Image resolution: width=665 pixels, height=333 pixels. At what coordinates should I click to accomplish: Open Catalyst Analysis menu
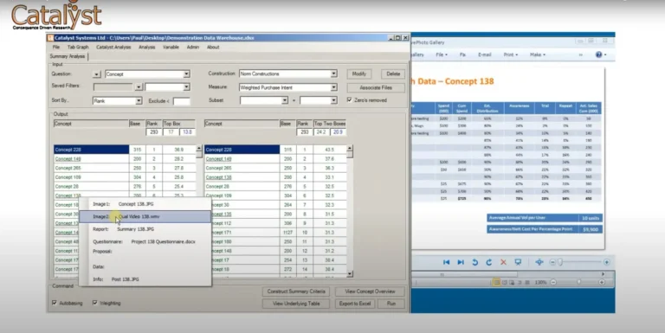pyautogui.click(x=113, y=47)
